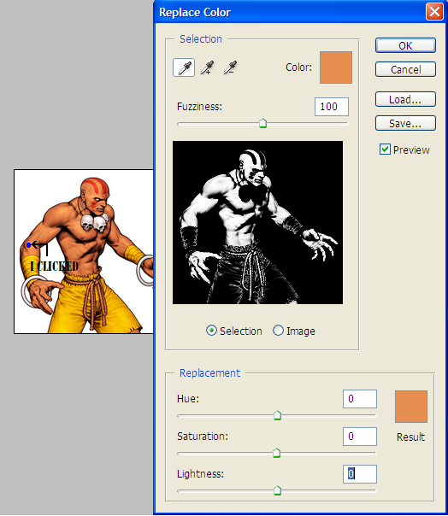Click the Saturation slider handle
Screen dimensions: 448x516
[277, 453]
